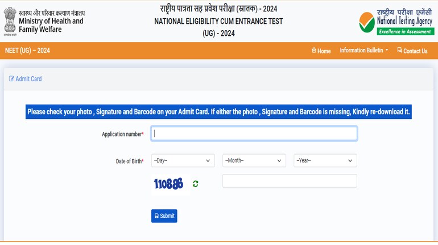This screenshot has width=438, height=245.
Task: Go to Home in the navigation bar
Action: tap(321, 51)
